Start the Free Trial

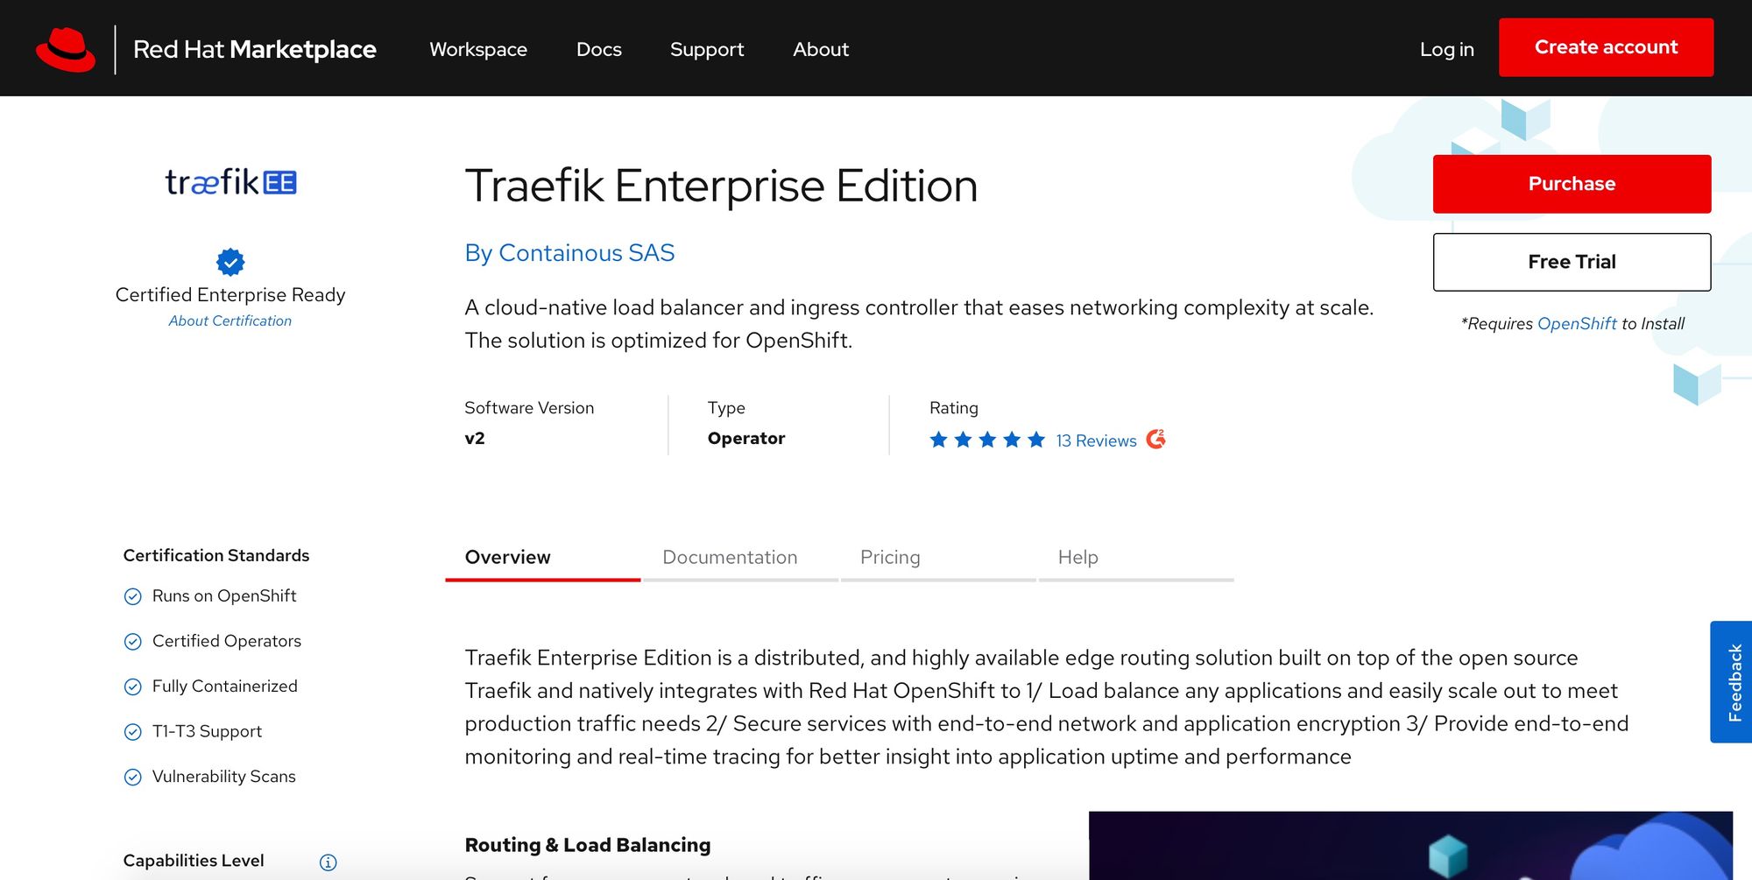click(1572, 262)
